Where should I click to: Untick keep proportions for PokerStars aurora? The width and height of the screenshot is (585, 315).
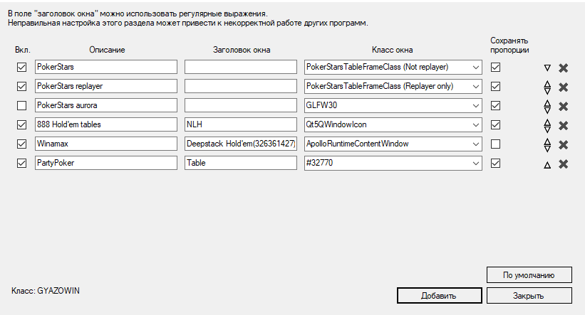[x=495, y=105]
